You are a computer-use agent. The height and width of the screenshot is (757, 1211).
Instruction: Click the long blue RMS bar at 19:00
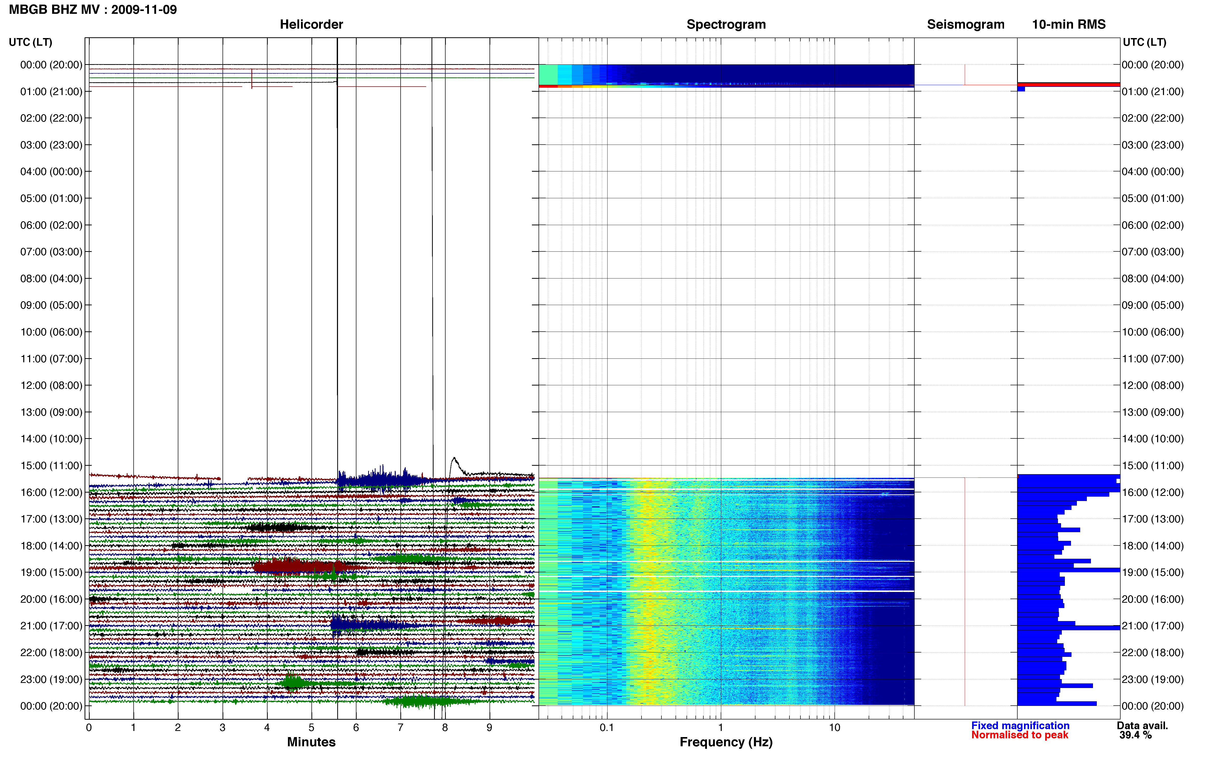pyautogui.click(x=1068, y=570)
